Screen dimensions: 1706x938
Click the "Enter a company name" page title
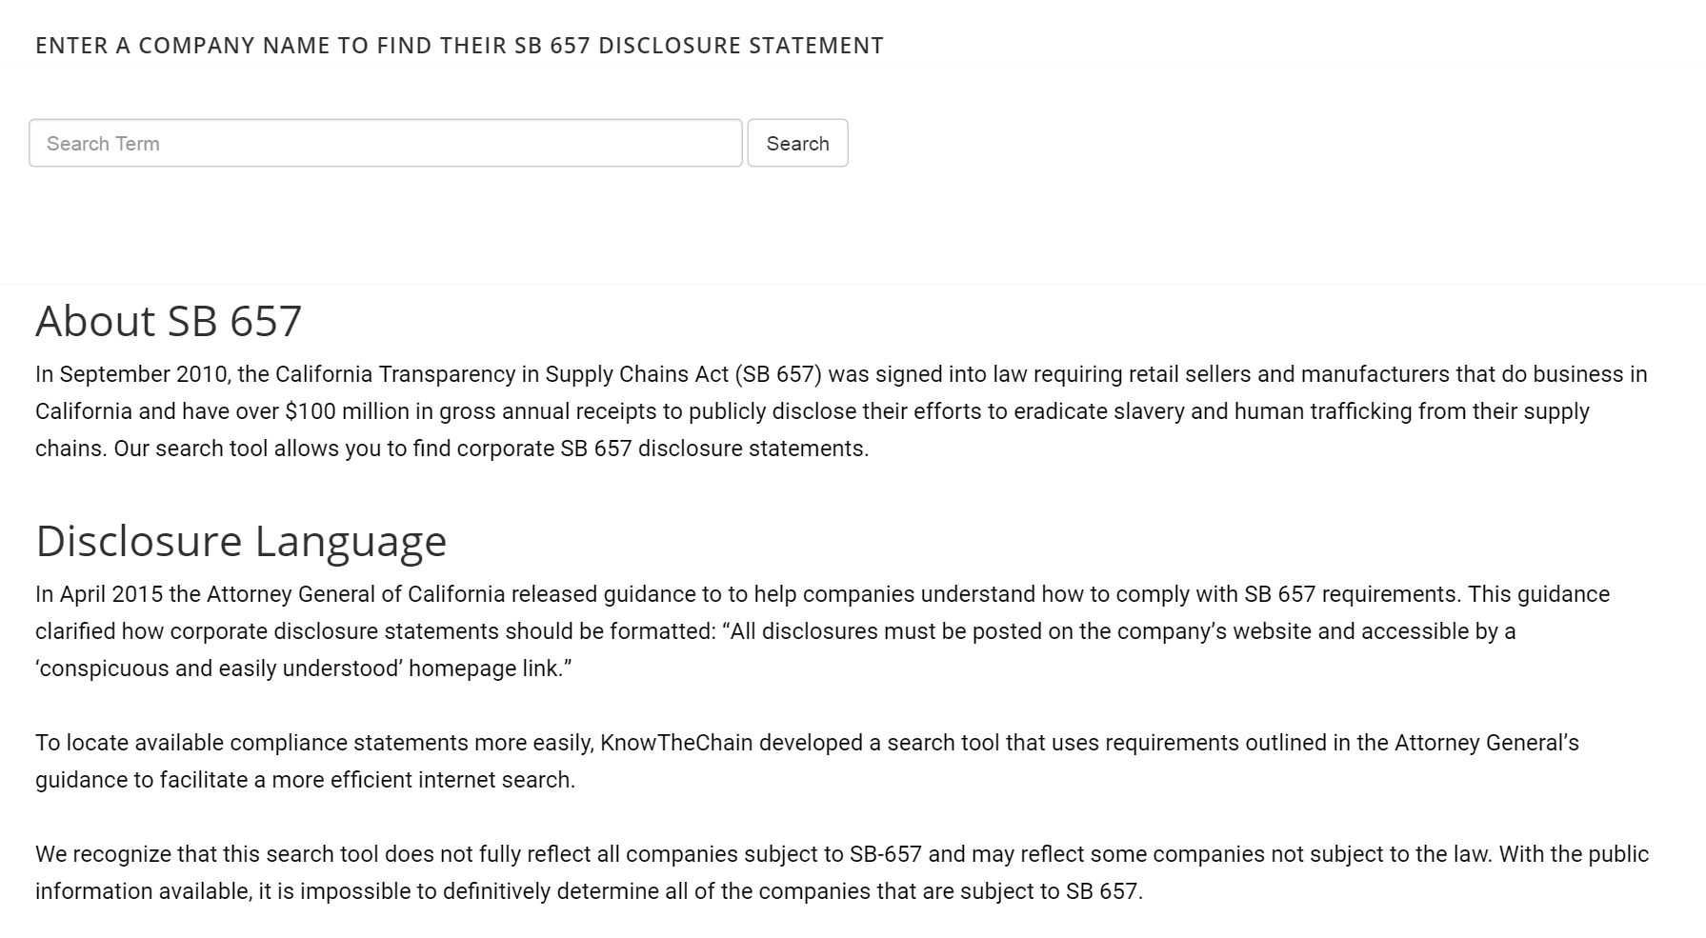point(459,46)
